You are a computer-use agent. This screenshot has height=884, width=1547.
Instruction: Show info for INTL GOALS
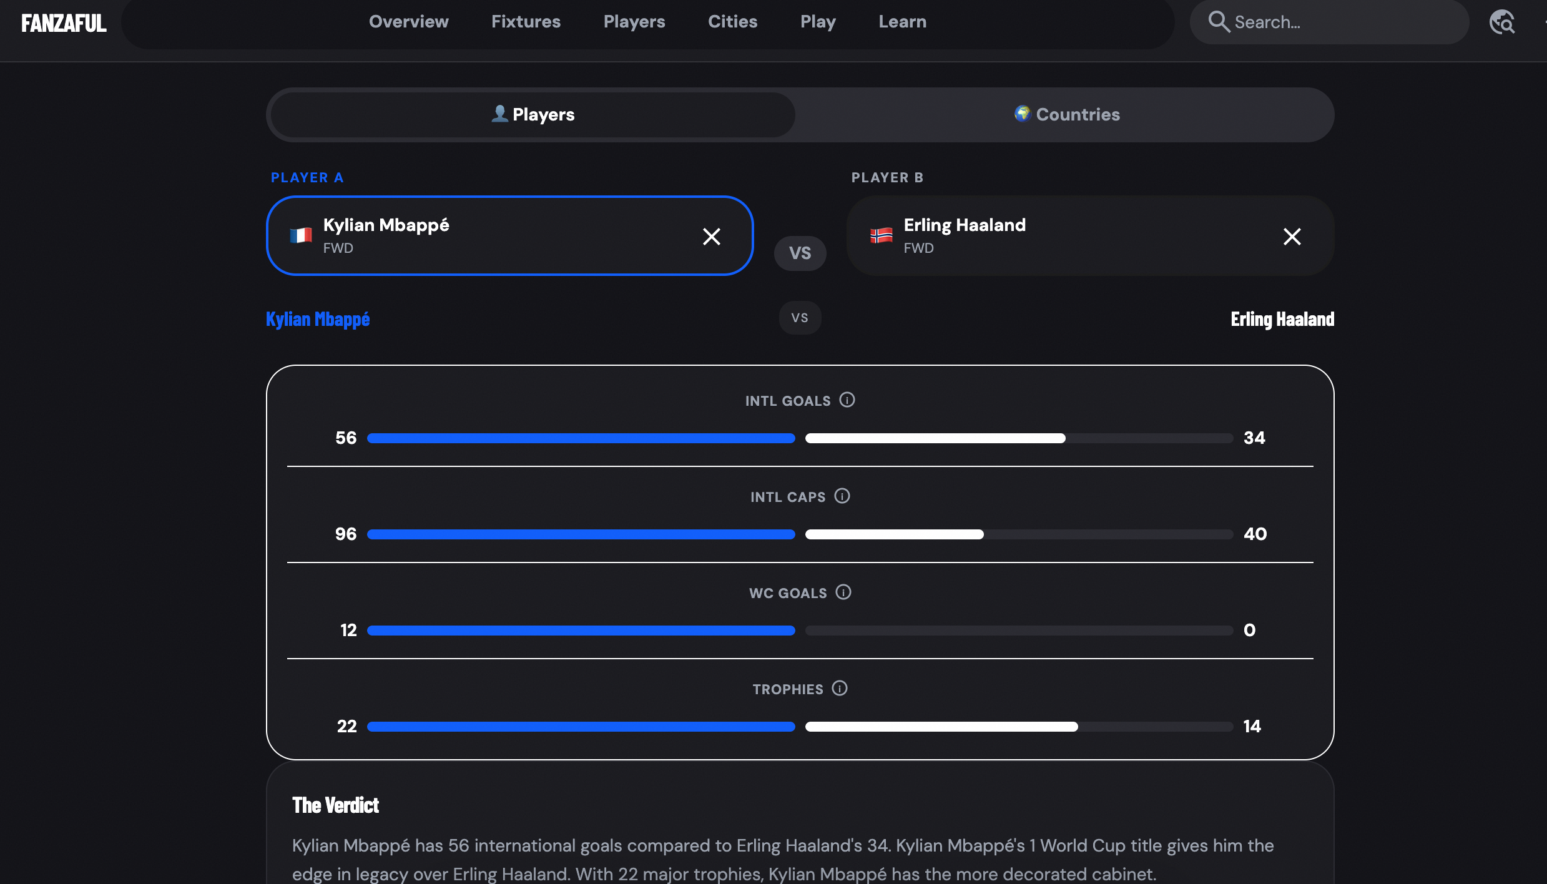point(847,400)
